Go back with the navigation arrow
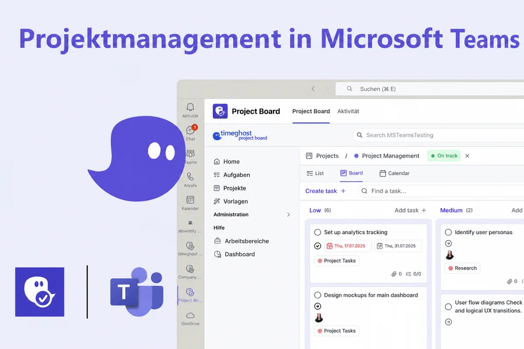 (x=313, y=89)
